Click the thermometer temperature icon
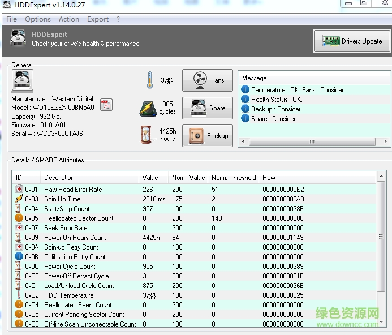This screenshot has width=392, height=335. (x=149, y=80)
